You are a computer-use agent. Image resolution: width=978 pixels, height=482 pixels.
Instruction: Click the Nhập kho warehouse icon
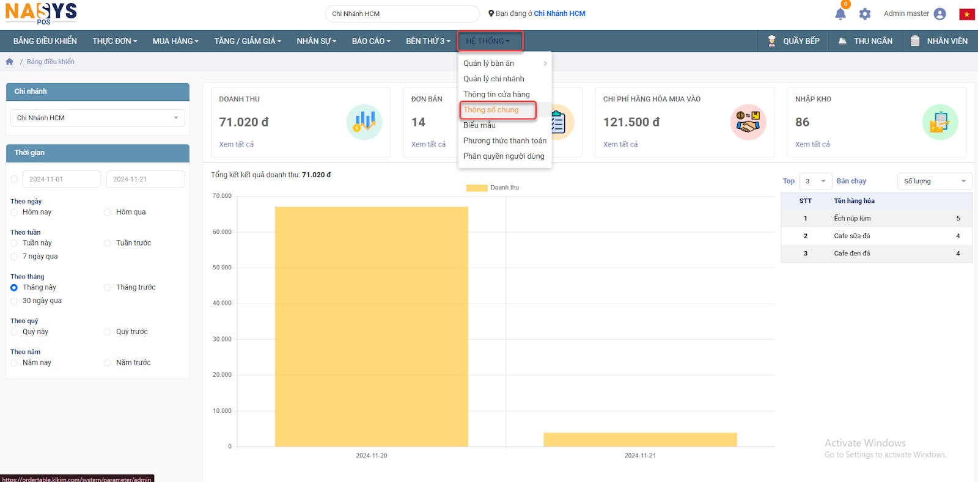940,122
